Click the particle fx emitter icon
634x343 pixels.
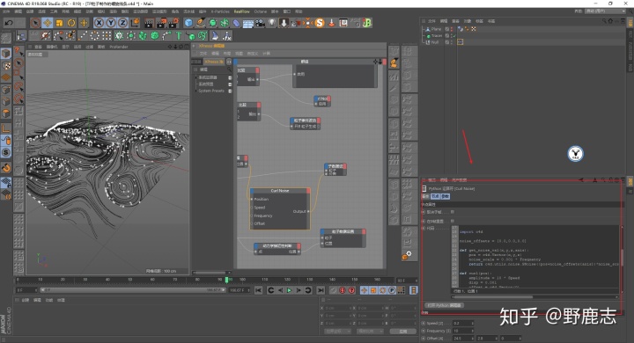(x=227, y=36)
